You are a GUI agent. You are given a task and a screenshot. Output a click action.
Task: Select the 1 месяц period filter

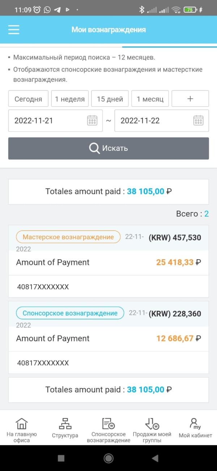point(150,99)
